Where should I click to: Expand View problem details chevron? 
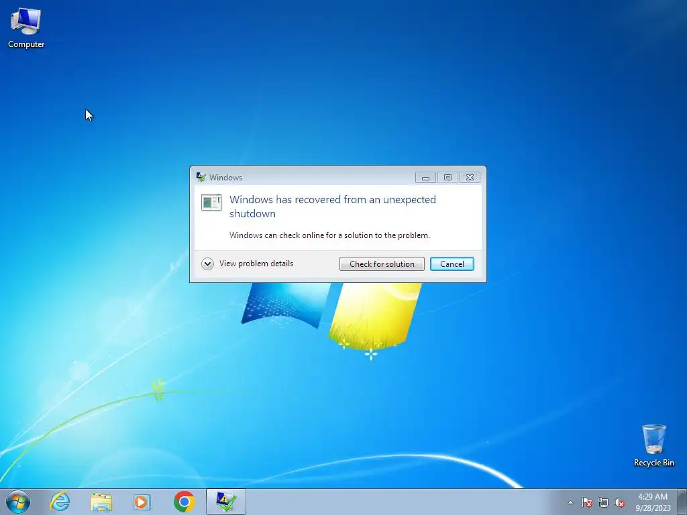tap(207, 264)
